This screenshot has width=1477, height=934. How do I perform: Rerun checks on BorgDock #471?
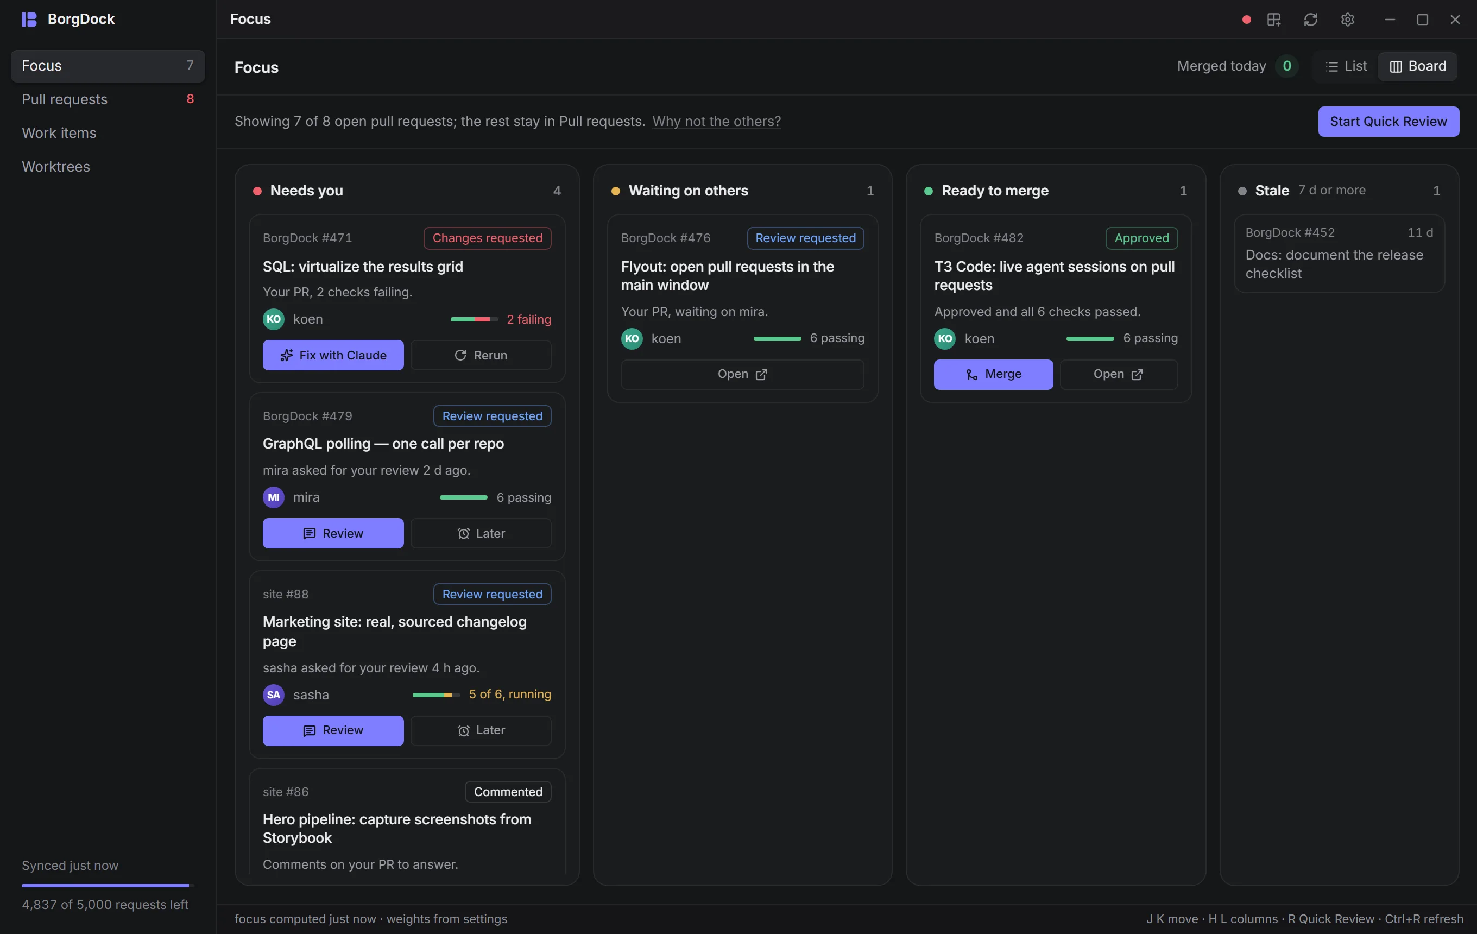point(481,355)
